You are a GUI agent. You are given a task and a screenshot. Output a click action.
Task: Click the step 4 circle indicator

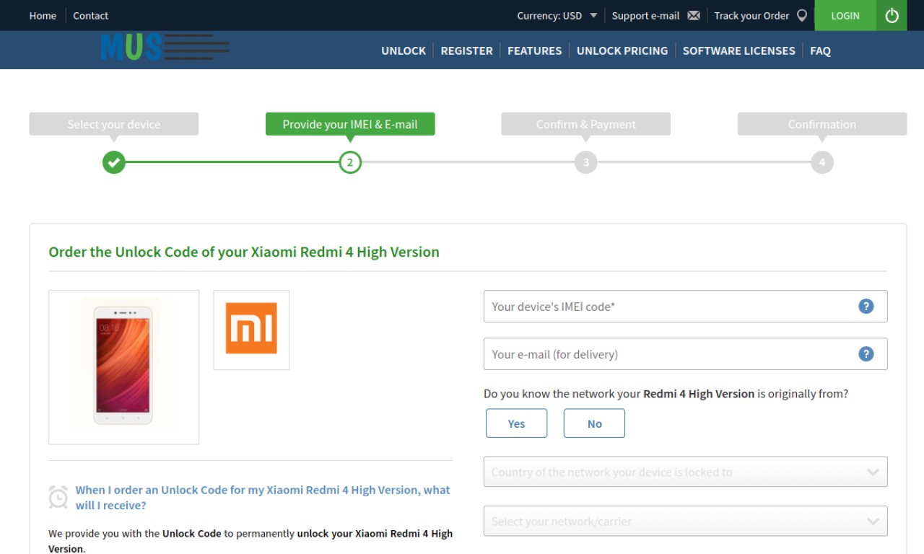click(x=822, y=162)
